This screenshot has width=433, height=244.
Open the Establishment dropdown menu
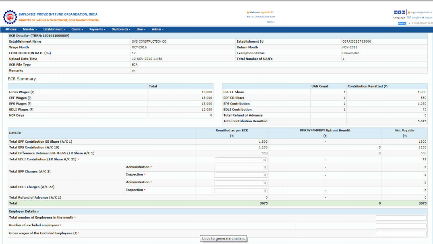tap(54, 29)
